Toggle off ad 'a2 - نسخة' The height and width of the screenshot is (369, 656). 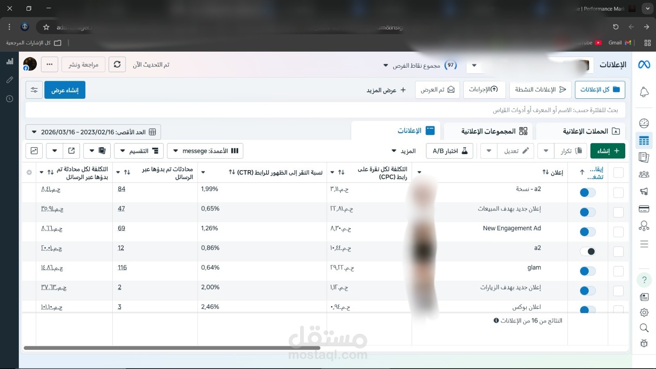[x=588, y=192]
